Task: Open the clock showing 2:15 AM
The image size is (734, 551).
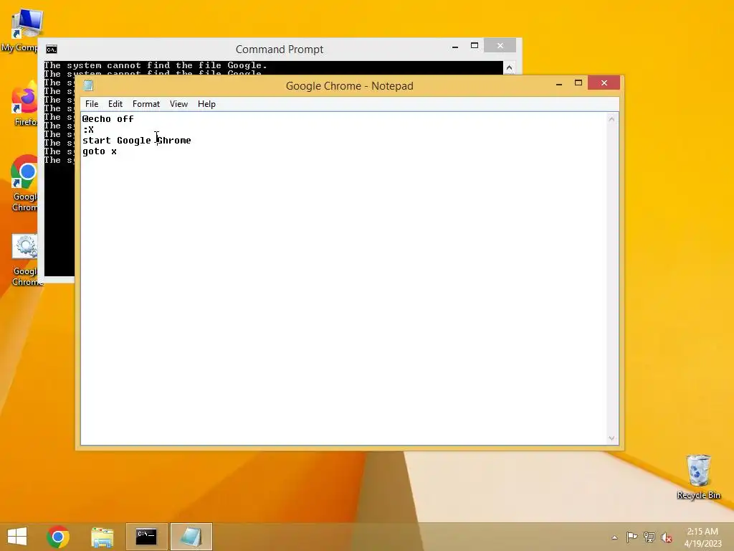Action: point(702,537)
